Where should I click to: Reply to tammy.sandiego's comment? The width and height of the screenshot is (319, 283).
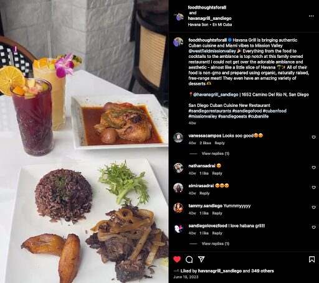pyautogui.click(x=217, y=213)
